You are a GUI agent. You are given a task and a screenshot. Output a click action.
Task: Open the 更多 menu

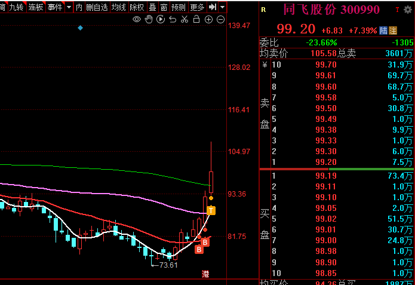point(197,7)
